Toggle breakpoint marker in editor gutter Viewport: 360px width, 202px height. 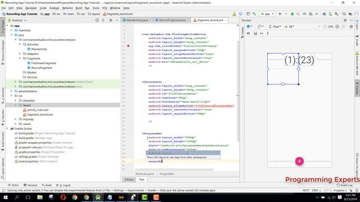[128, 46]
